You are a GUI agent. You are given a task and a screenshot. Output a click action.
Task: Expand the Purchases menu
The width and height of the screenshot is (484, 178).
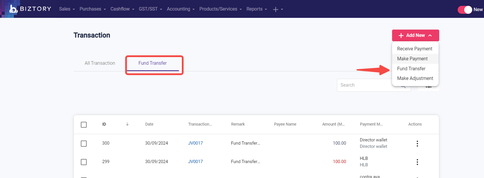pos(93,9)
